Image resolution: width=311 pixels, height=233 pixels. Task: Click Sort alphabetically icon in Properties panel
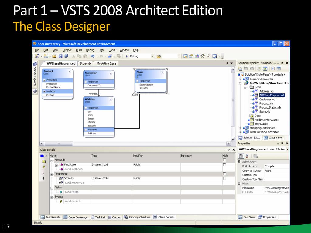coord(248,156)
